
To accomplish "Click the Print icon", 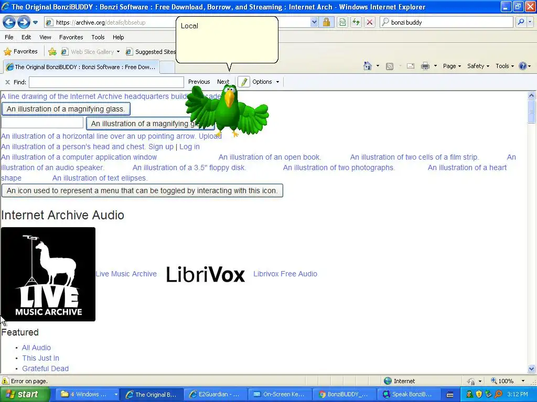I will 425,66.
